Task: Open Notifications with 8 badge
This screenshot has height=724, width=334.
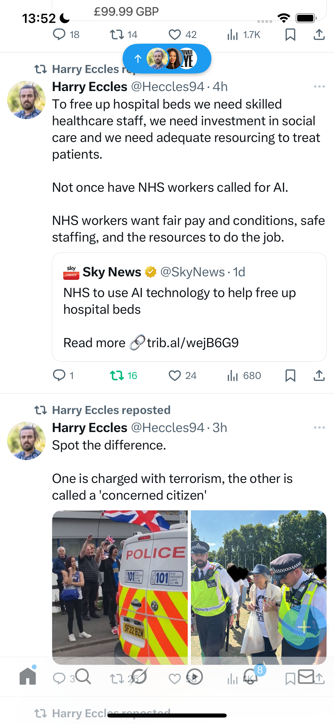Action: tap(250, 677)
